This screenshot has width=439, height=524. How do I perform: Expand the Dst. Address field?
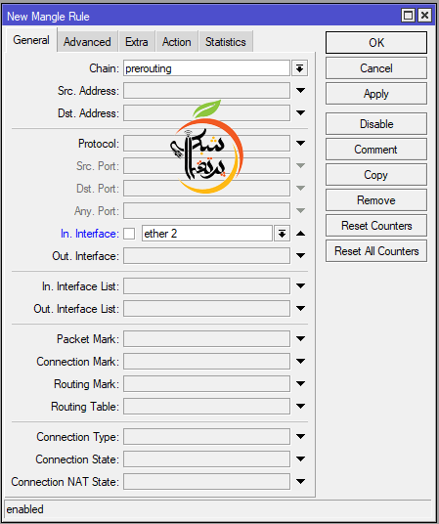(x=300, y=113)
